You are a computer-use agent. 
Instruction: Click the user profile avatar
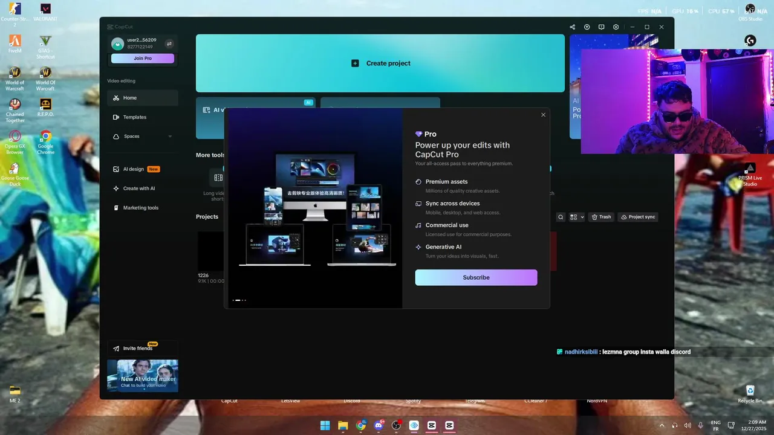[117, 43]
